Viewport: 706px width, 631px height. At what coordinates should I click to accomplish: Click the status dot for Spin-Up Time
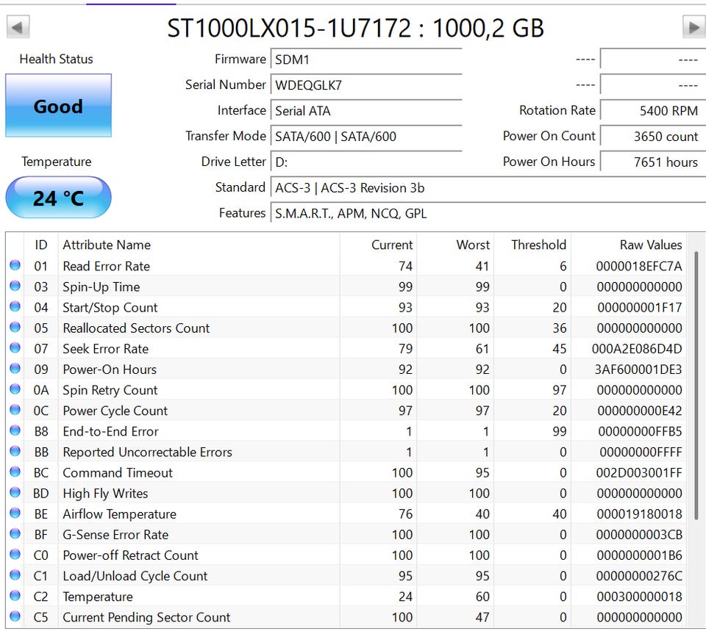(x=15, y=286)
